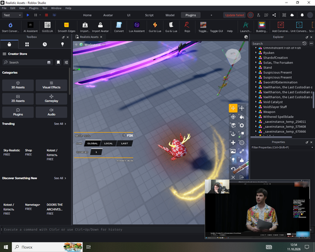
Task: Expand the Withered Spellblade item
Action: [x=256, y=117]
